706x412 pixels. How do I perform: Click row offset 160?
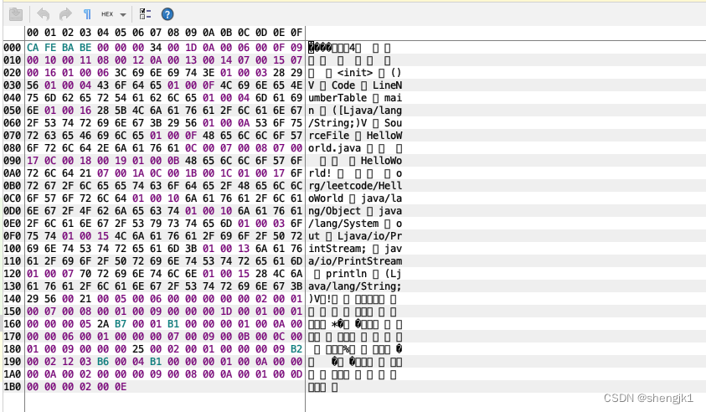click(x=13, y=324)
